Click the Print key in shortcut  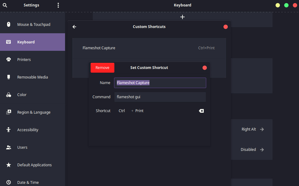pyautogui.click(x=139, y=111)
